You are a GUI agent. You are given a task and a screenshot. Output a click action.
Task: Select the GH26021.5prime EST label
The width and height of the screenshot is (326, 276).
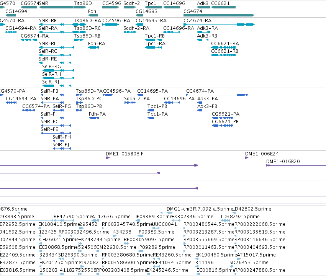(x=59, y=240)
